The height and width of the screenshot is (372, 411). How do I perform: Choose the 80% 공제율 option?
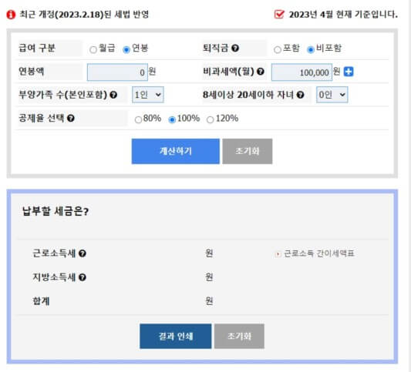point(138,120)
